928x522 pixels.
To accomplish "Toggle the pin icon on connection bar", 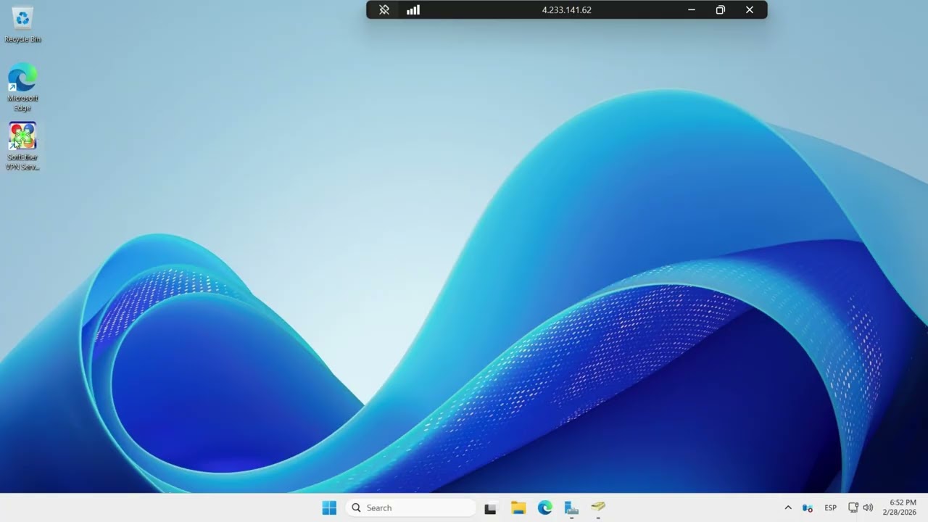I will coord(384,10).
